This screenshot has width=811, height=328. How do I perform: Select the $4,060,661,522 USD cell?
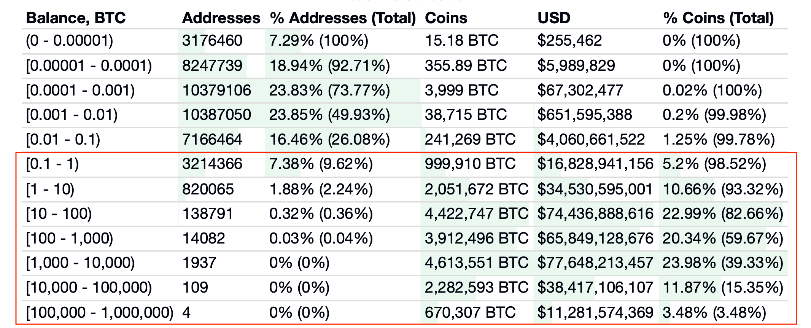[x=591, y=140]
